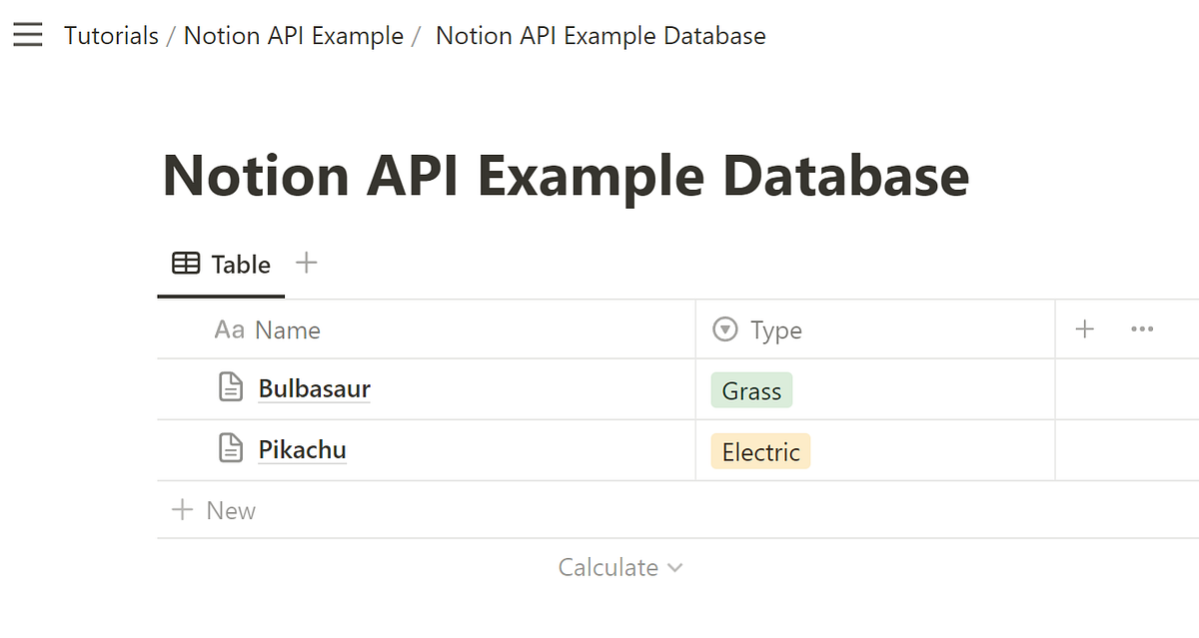Click the Aa title property icon

point(229,329)
